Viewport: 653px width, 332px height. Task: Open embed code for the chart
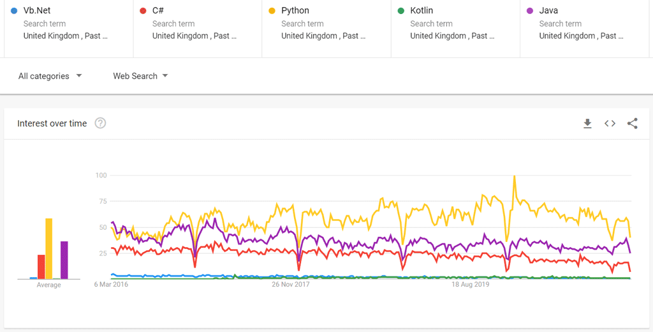click(x=610, y=124)
